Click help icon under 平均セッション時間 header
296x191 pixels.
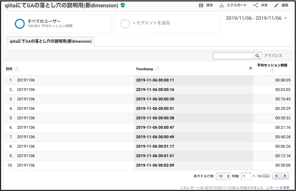pyautogui.click(x=272, y=71)
